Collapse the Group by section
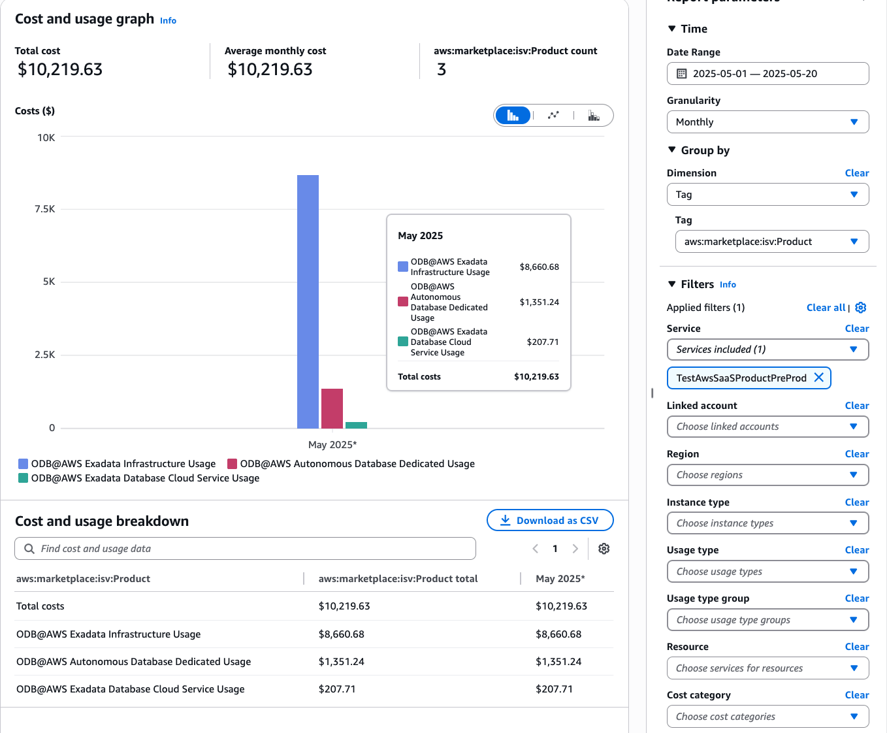The image size is (887, 733). pyautogui.click(x=673, y=150)
